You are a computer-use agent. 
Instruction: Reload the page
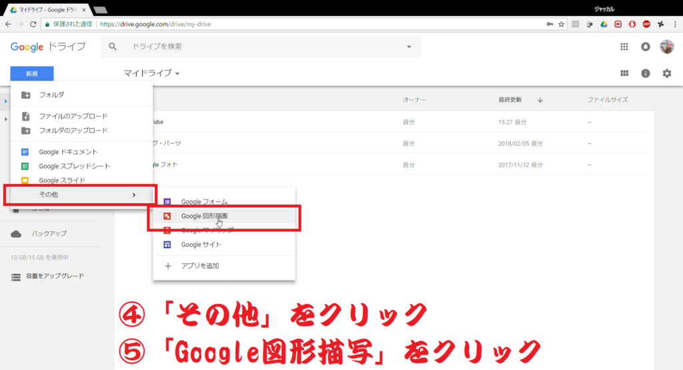(x=33, y=25)
